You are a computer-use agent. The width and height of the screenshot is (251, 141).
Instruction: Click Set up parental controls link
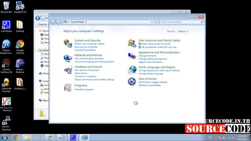pos(159,47)
